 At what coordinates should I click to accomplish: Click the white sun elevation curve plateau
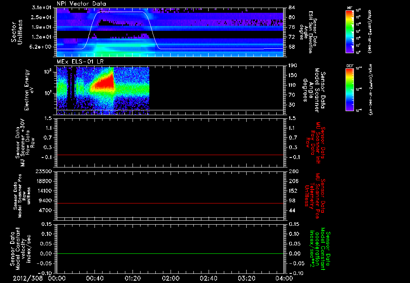(122, 12)
